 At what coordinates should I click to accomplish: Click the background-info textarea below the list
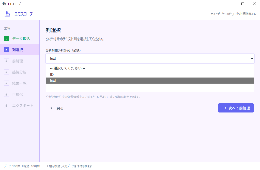point(150,88)
